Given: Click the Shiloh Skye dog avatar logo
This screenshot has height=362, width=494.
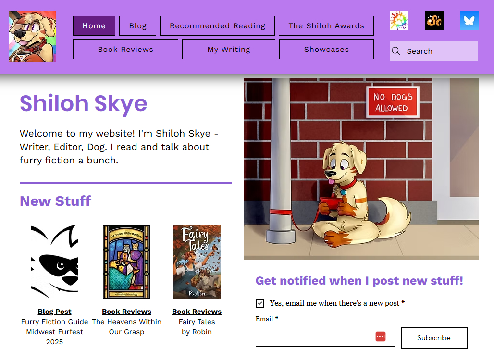Looking at the screenshot, I should pyautogui.click(x=32, y=37).
